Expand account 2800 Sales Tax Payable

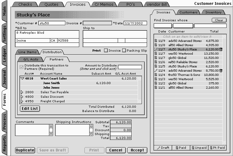coord(22,92)
